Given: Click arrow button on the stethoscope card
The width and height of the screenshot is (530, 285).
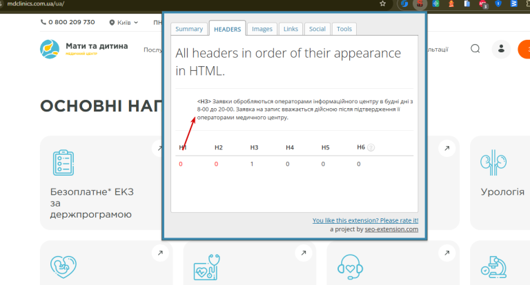Looking at the screenshot, I should click(304, 253).
